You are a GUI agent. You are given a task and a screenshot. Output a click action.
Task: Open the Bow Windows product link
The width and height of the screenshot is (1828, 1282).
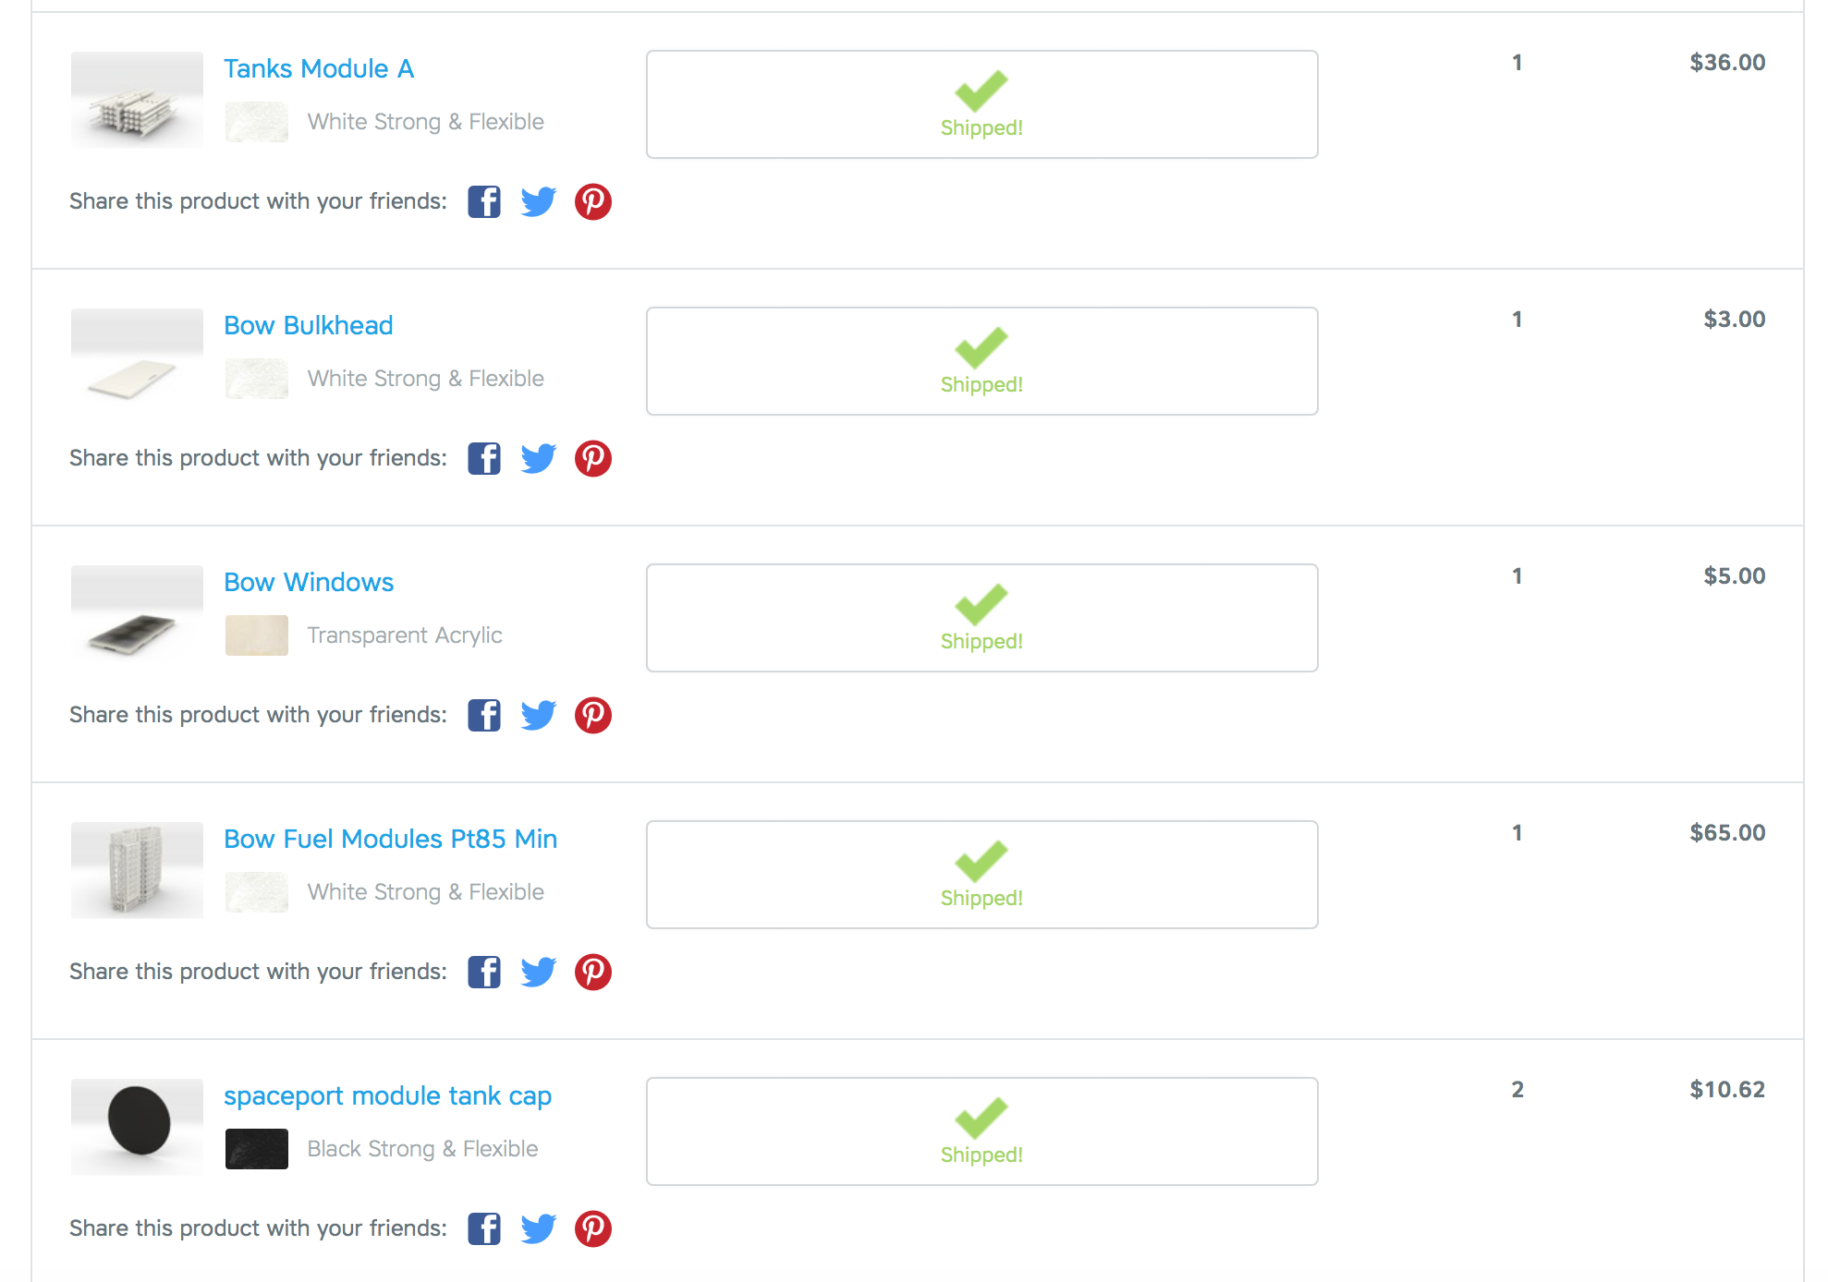pyautogui.click(x=309, y=582)
